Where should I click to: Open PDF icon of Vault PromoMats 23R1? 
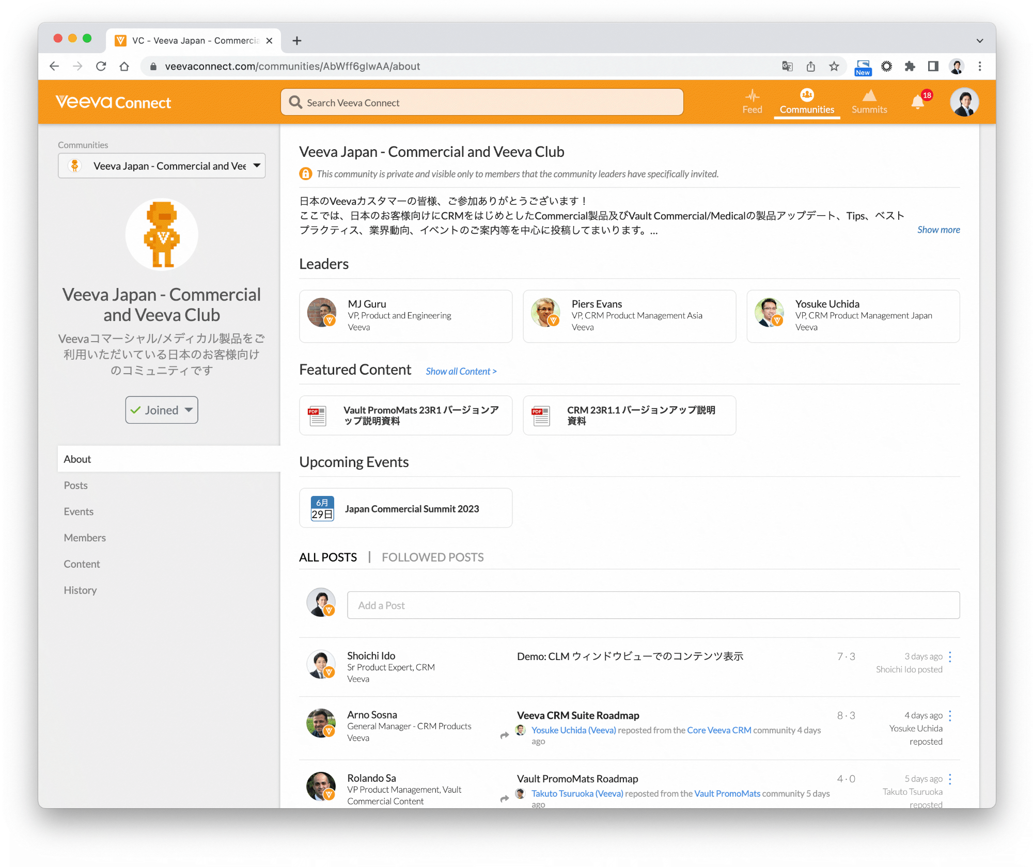point(318,415)
